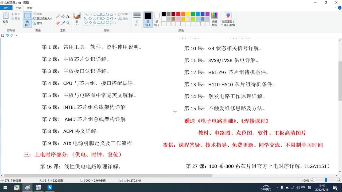Choose the Diamond shape
Viewport: 342px width, 192px height.
[90, 18]
